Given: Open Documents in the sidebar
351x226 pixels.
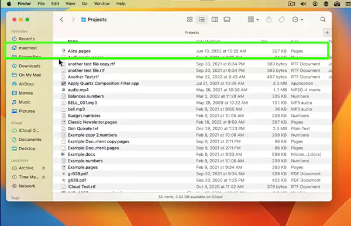Looking at the screenshot, I should point(26,140).
